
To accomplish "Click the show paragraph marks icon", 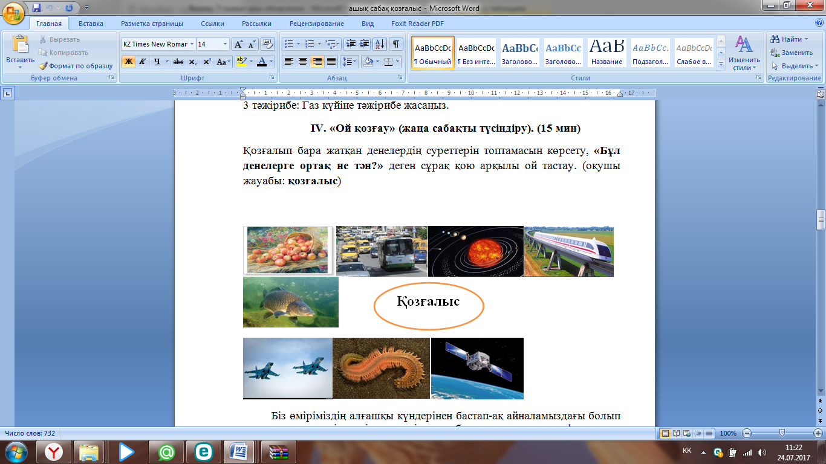I will [x=396, y=44].
